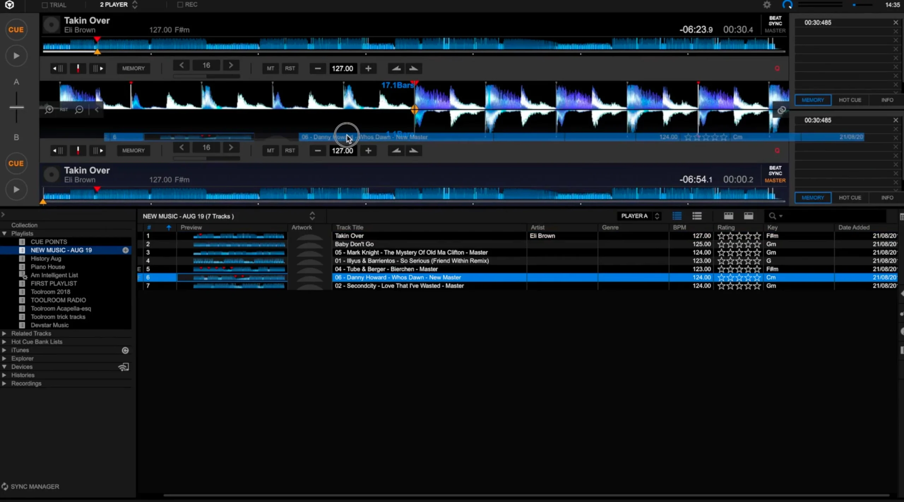Open the PLAYER A selector dropdown
Image resolution: width=904 pixels, height=502 pixels.
[x=639, y=216]
